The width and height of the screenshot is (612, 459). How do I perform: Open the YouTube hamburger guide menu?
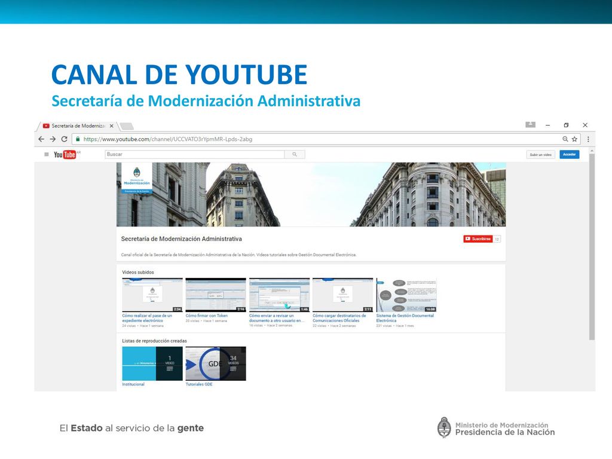pyautogui.click(x=47, y=155)
